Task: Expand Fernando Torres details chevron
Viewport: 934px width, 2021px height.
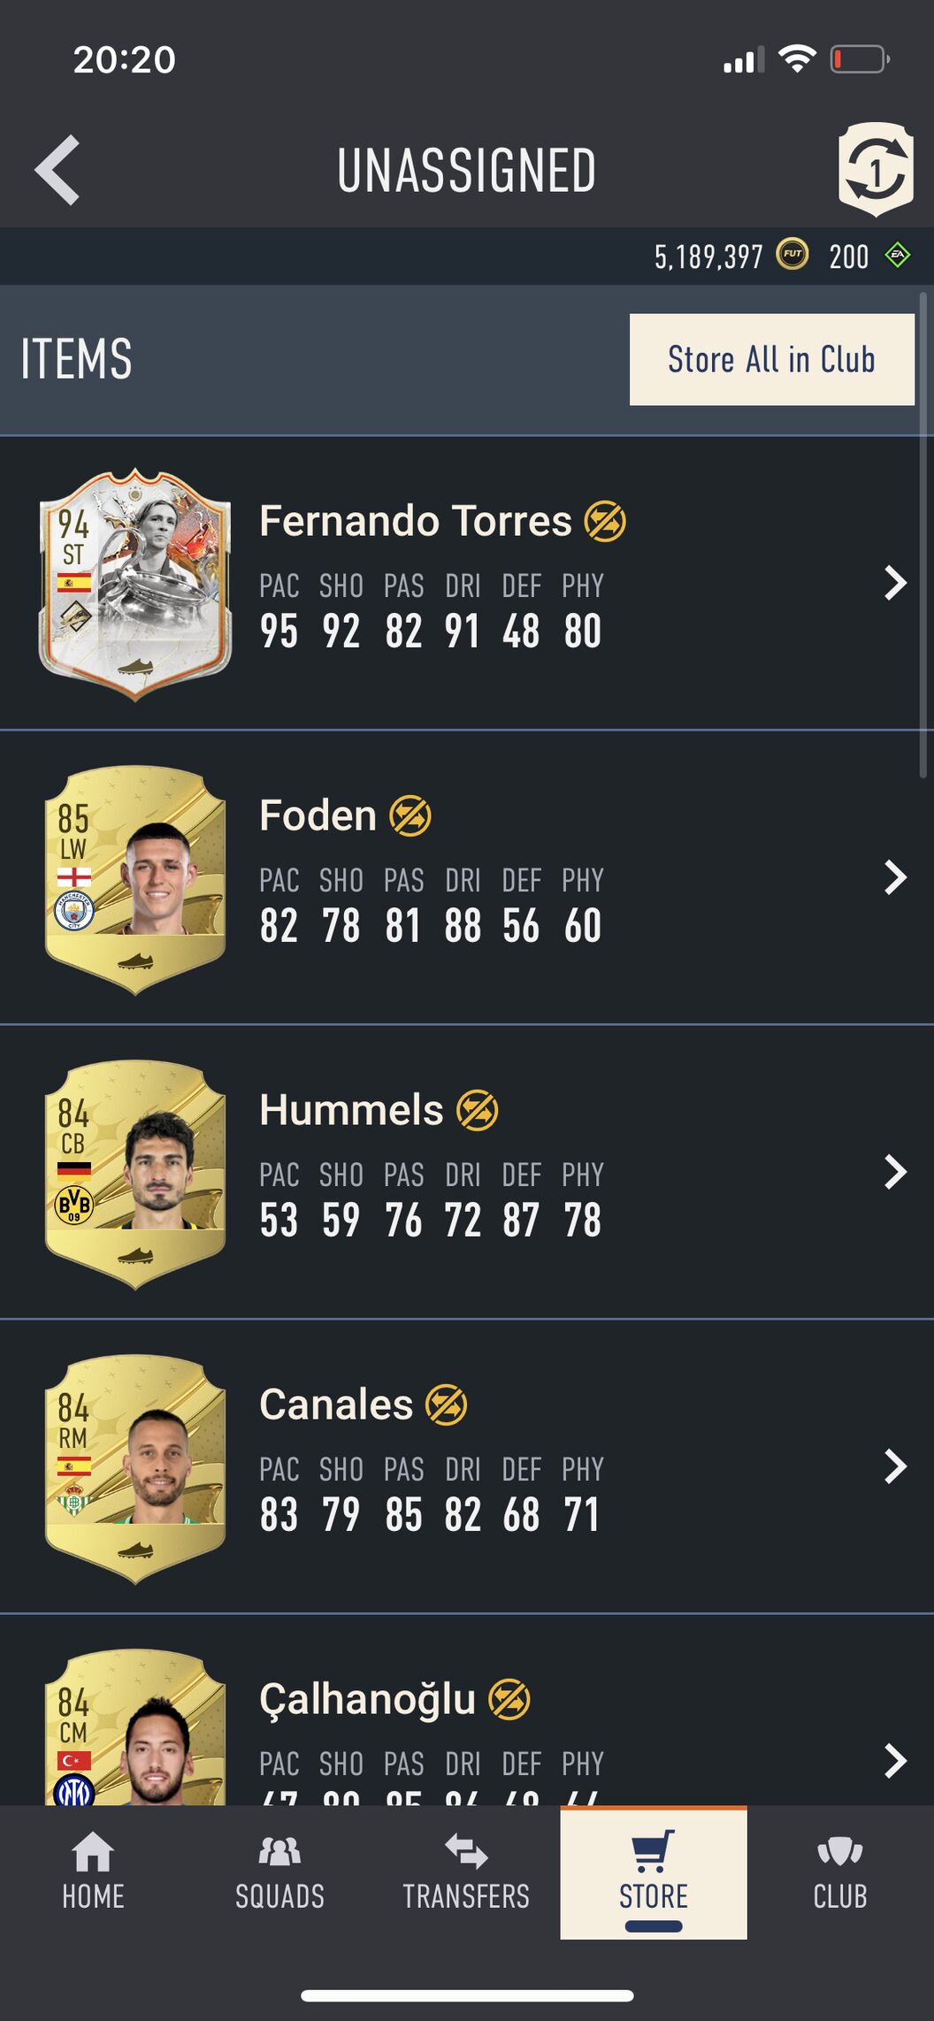Action: [895, 583]
